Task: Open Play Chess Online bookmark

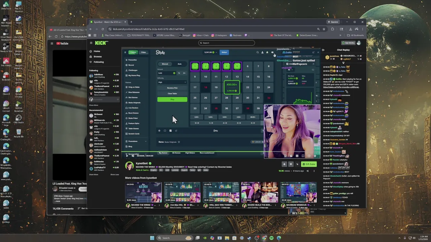Action: pyautogui.click(x=113, y=35)
